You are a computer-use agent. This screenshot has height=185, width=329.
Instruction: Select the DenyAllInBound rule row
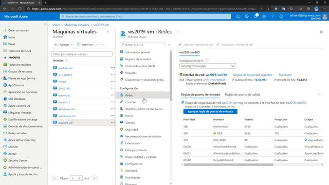(x=252, y=160)
